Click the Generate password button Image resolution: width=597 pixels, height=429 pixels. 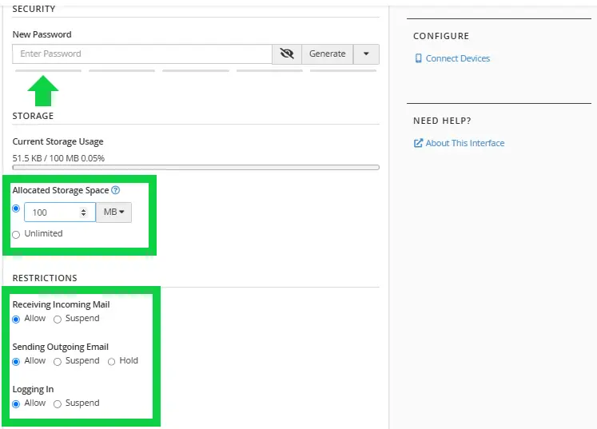coord(327,54)
